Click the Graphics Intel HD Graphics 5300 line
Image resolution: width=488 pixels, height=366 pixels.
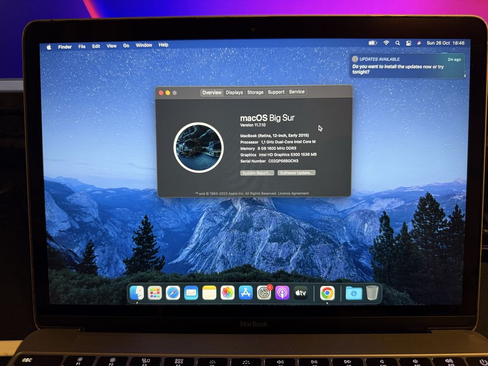click(x=278, y=155)
